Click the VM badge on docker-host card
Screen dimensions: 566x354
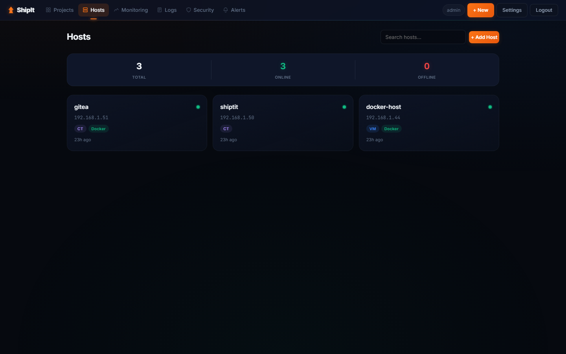click(373, 129)
